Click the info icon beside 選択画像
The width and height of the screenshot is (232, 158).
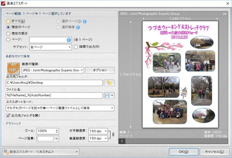pos(78,27)
